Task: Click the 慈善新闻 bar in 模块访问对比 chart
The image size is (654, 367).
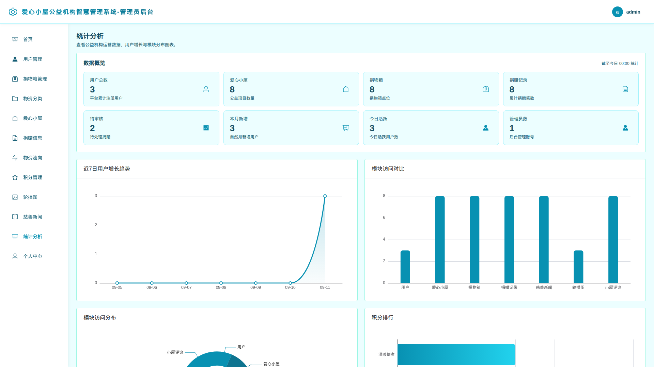Action: (544, 240)
